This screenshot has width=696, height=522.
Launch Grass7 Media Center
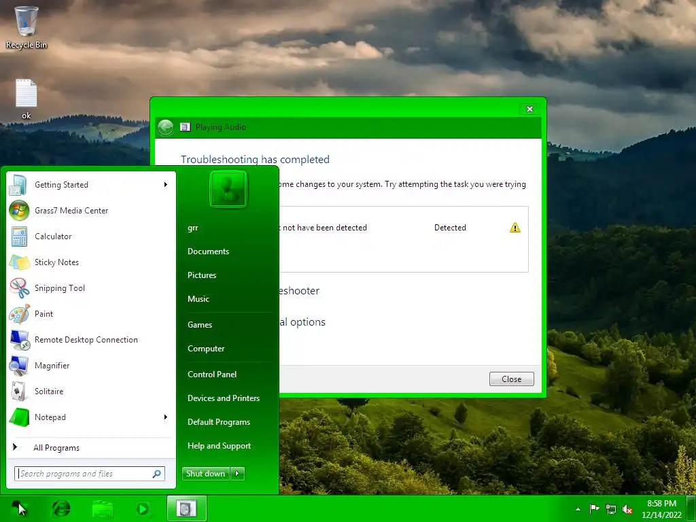pos(91,211)
